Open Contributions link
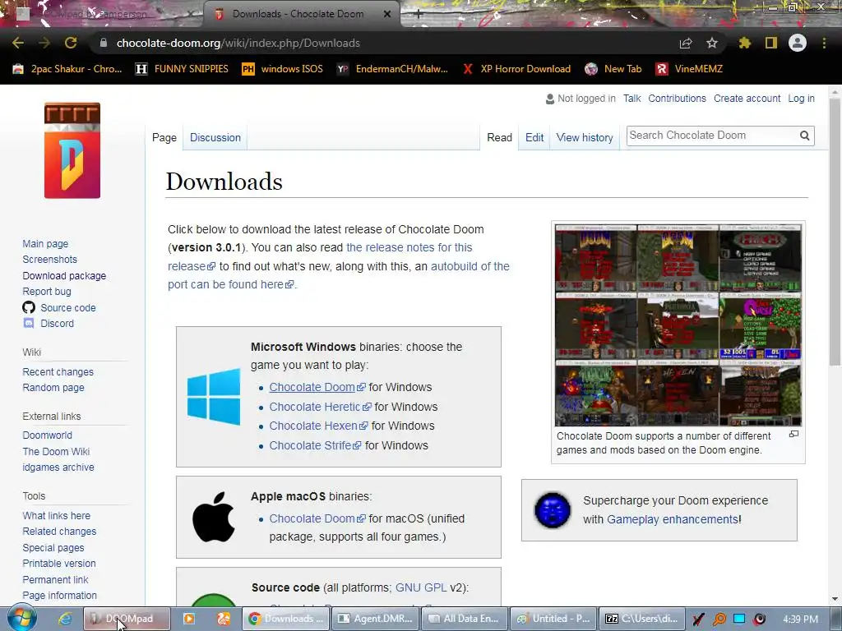 pos(677,99)
